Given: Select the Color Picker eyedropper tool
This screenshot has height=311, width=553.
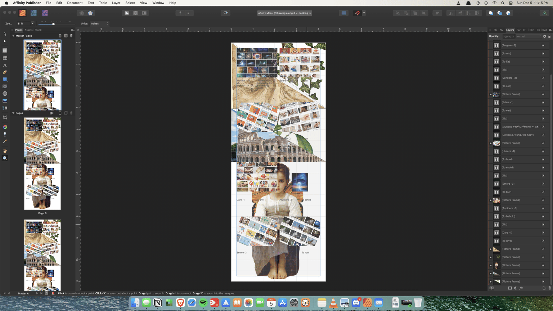Looking at the screenshot, I should [x=5, y=141].
